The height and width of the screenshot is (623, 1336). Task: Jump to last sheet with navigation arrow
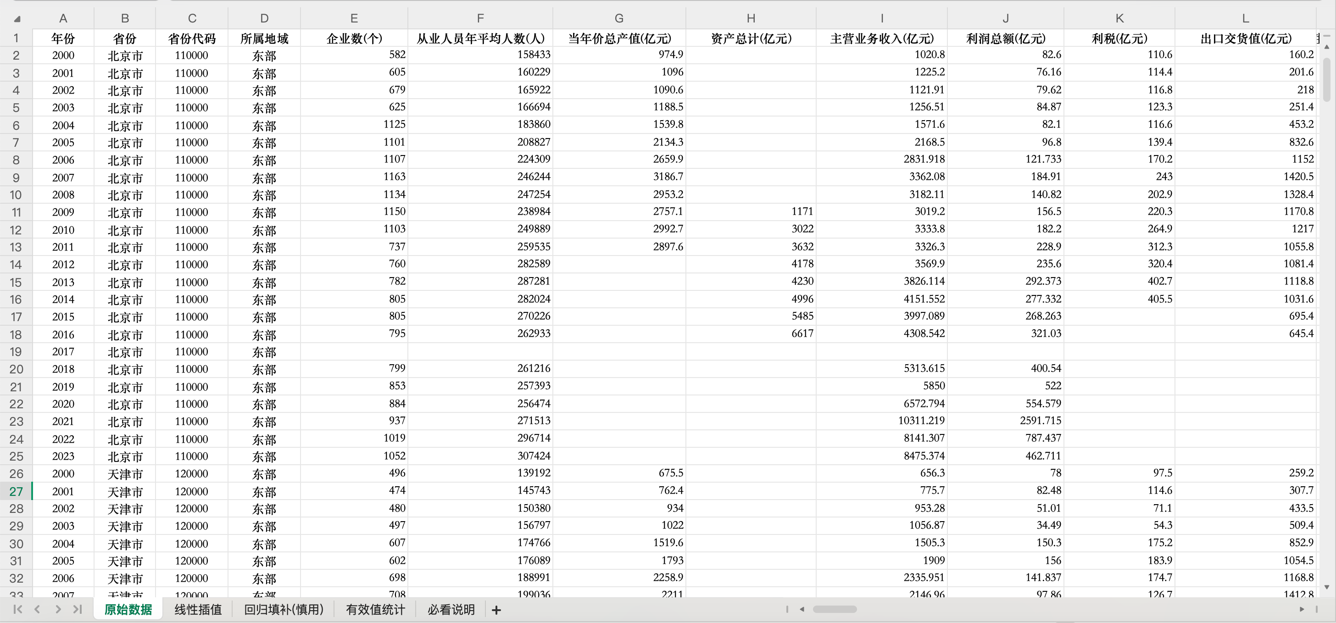(x=78, y=609)
